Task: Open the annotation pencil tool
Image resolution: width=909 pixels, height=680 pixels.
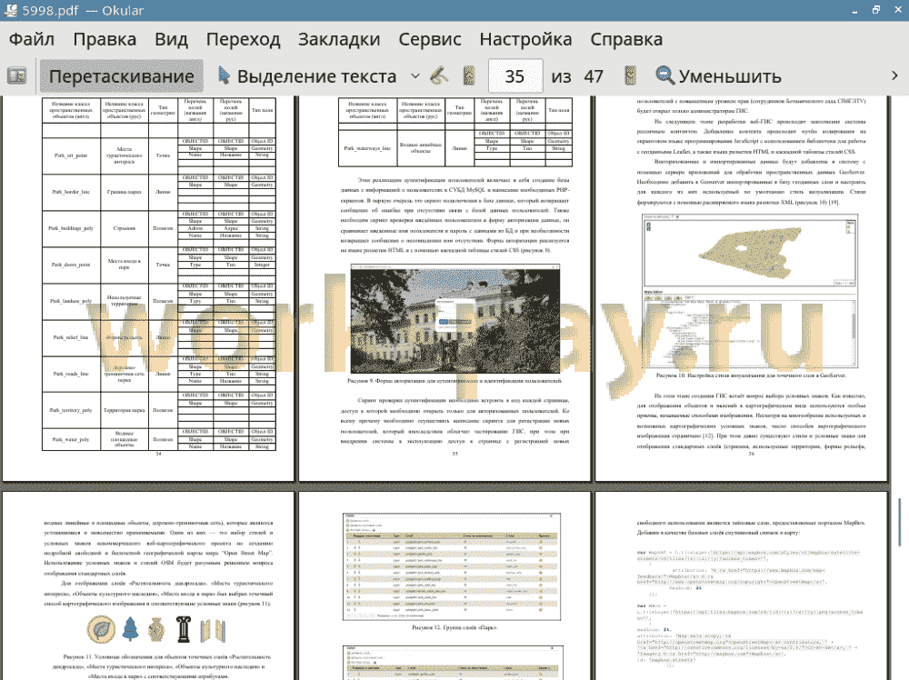Action: point(439,76)
